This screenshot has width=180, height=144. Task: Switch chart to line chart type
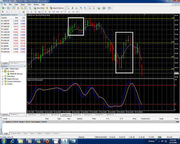[76, 8]
